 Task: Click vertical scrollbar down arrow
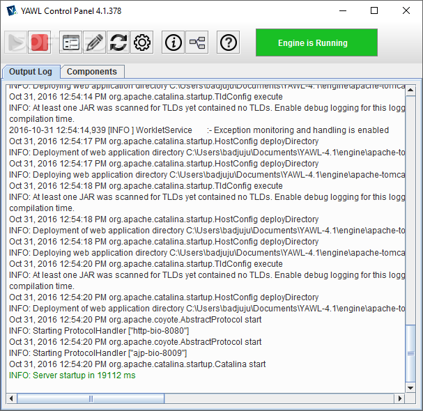[410, 388]
